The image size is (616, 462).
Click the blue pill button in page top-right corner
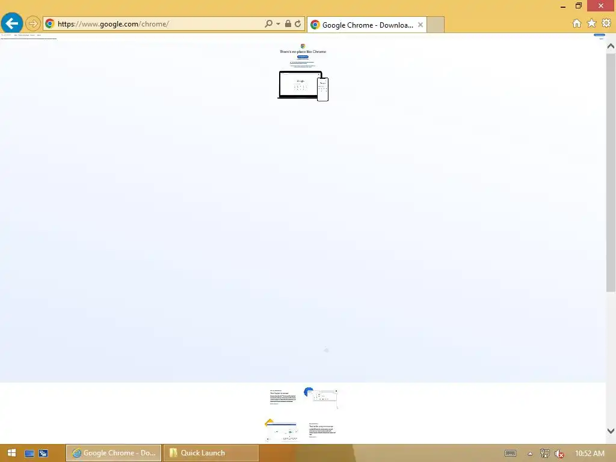[x=600, y=35]
